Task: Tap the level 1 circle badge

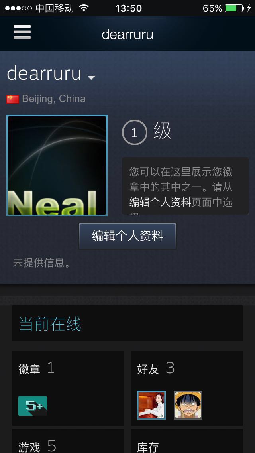Action: coord(135,132)
